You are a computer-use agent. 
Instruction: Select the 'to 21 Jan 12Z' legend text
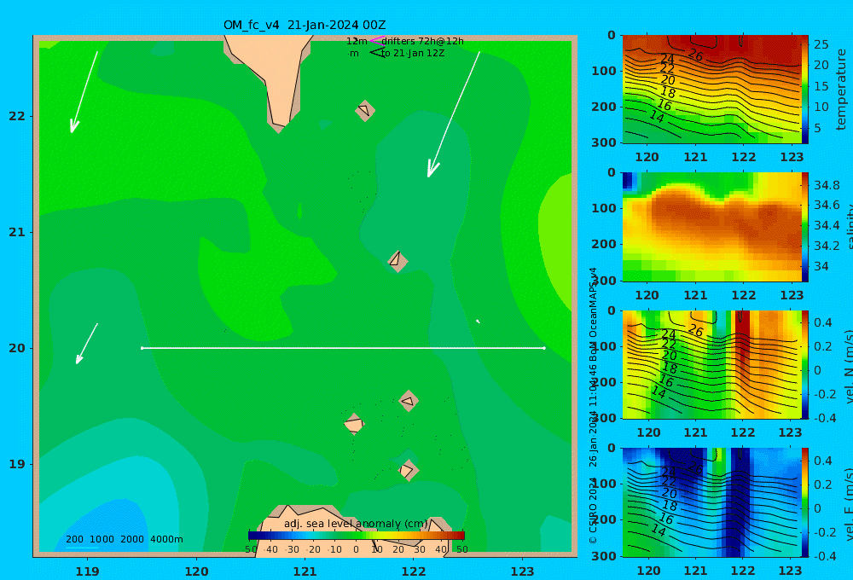tap(413, 54)
